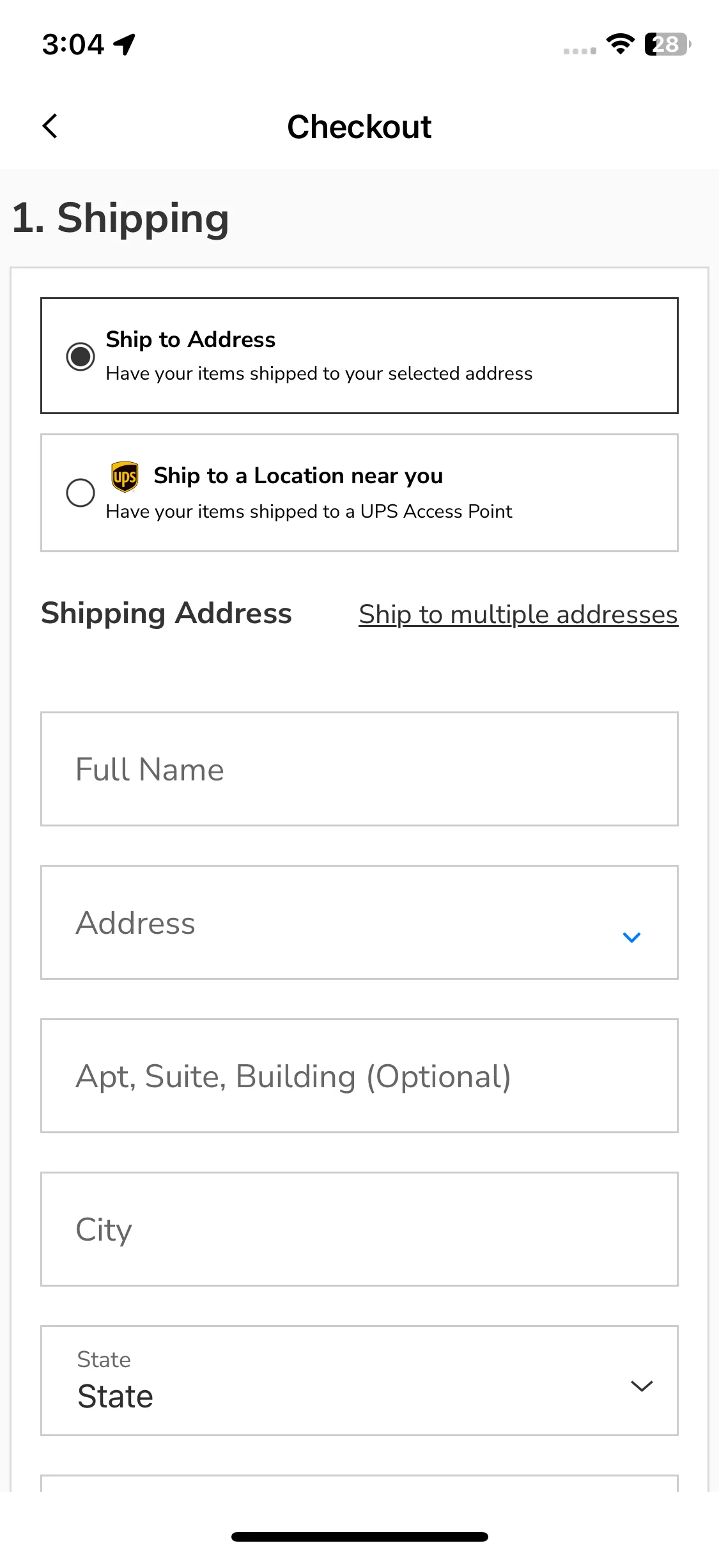Open the State selection field
This screenshot has width=719, height=1557.
click(359, 1381)
